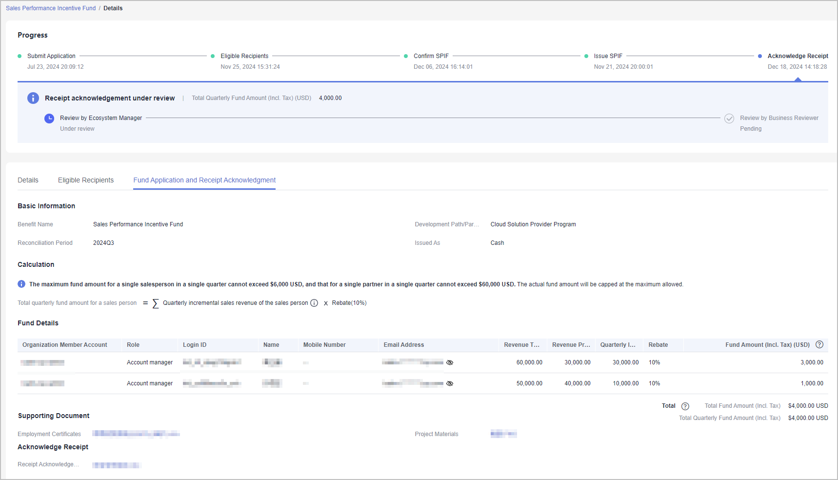Viewport: 838px width, 480px height.
Task: Click the Acknowledge Receipt progress step
Action: point(797,56)
